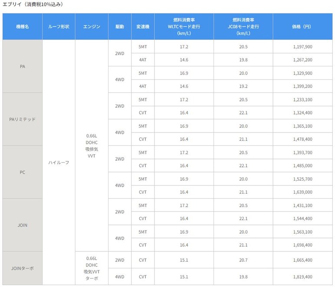Image resolution: width=335 pixels, height=287 pixels.
Task: Click the ルーフ形状 column header
Action: click(x=59, y=26)
